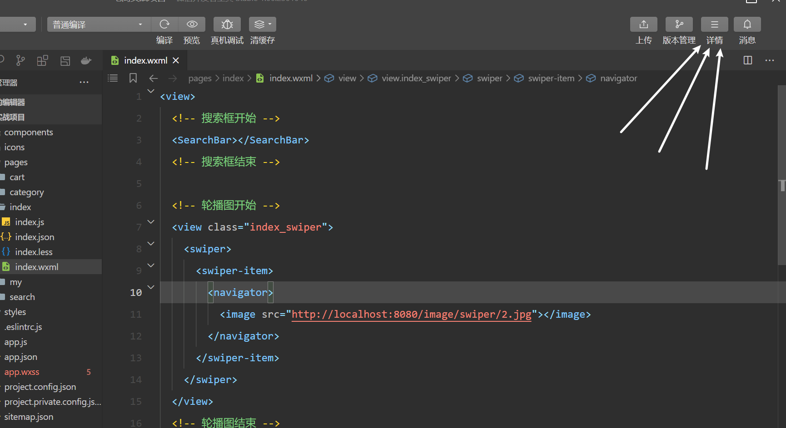Open 消息 notifications bell
Screen dimensions: 786x428
[747, 24]
